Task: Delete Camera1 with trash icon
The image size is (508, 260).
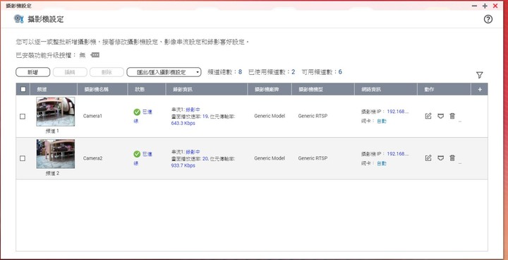Action: tap(452, 116)
